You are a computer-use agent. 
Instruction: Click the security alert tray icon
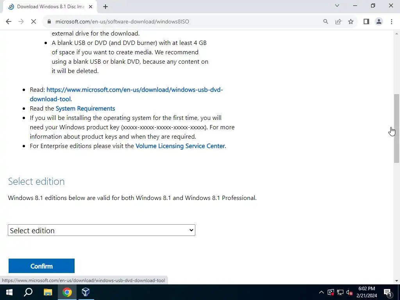[331, 292]
